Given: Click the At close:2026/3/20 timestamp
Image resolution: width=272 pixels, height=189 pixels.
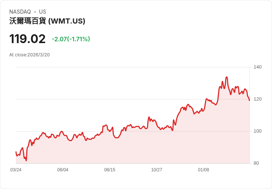Looking at the screenshot, I should tap(30, 55).
